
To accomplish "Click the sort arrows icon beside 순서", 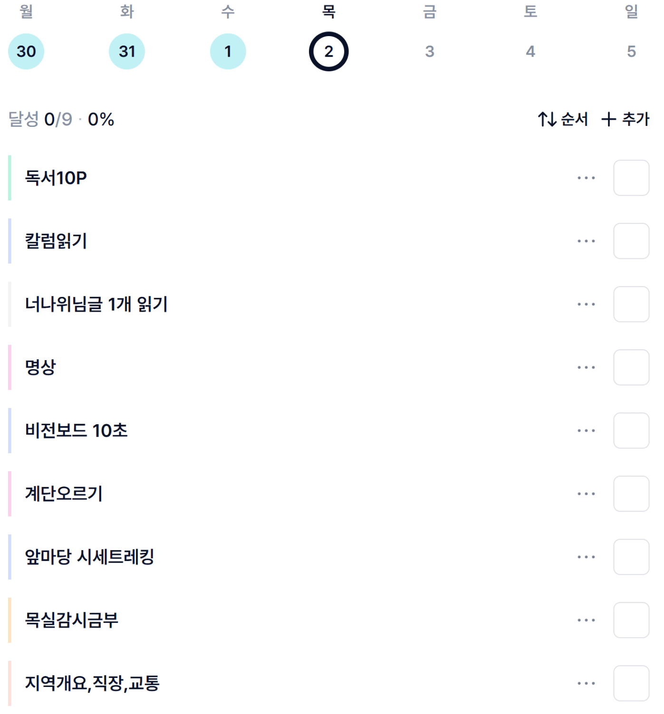I will (x=547, y=119).
